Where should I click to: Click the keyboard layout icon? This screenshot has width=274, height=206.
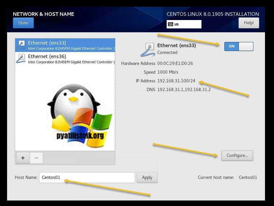coord(171,24)
